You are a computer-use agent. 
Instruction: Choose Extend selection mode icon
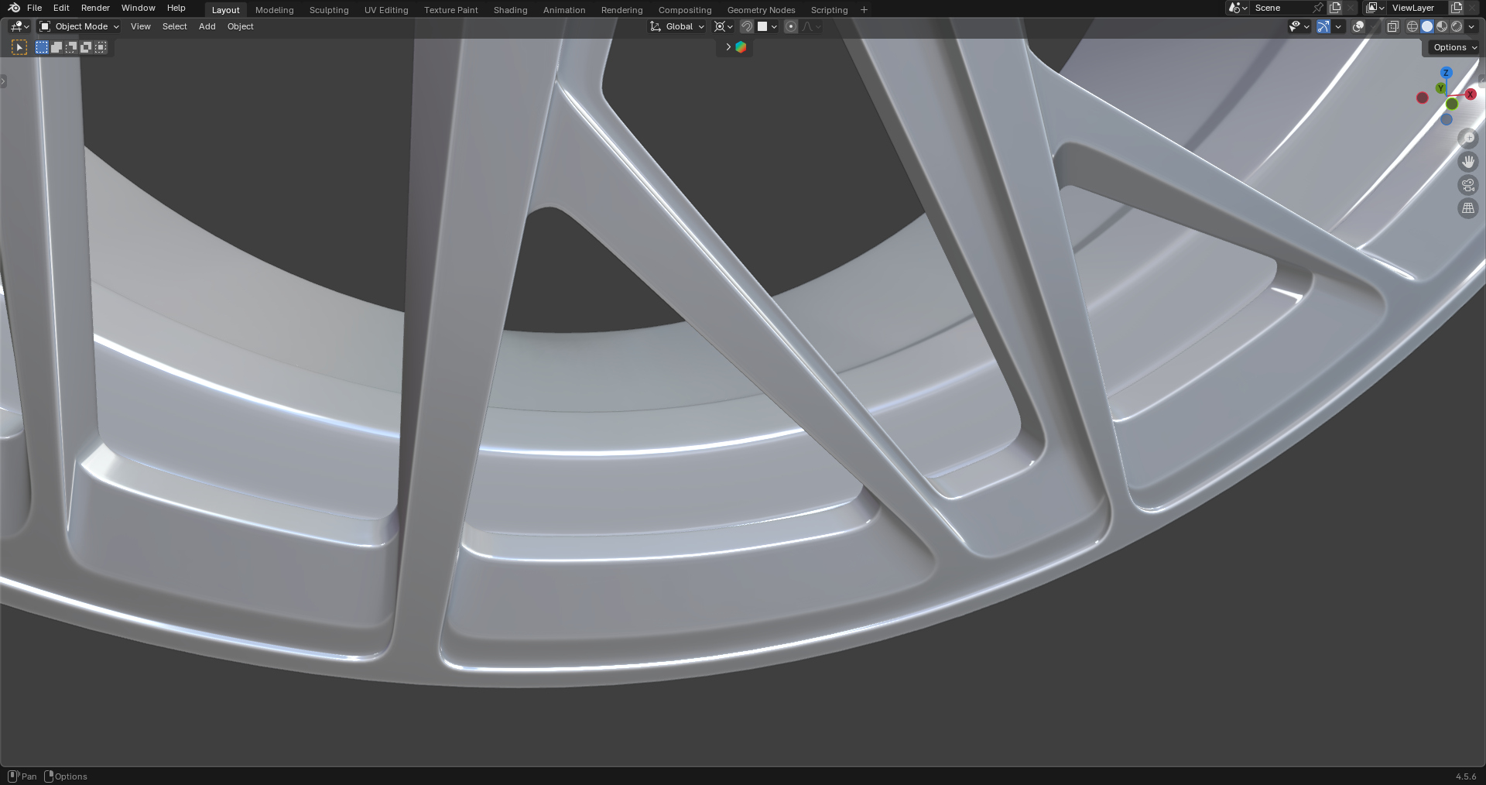(56, 47)
